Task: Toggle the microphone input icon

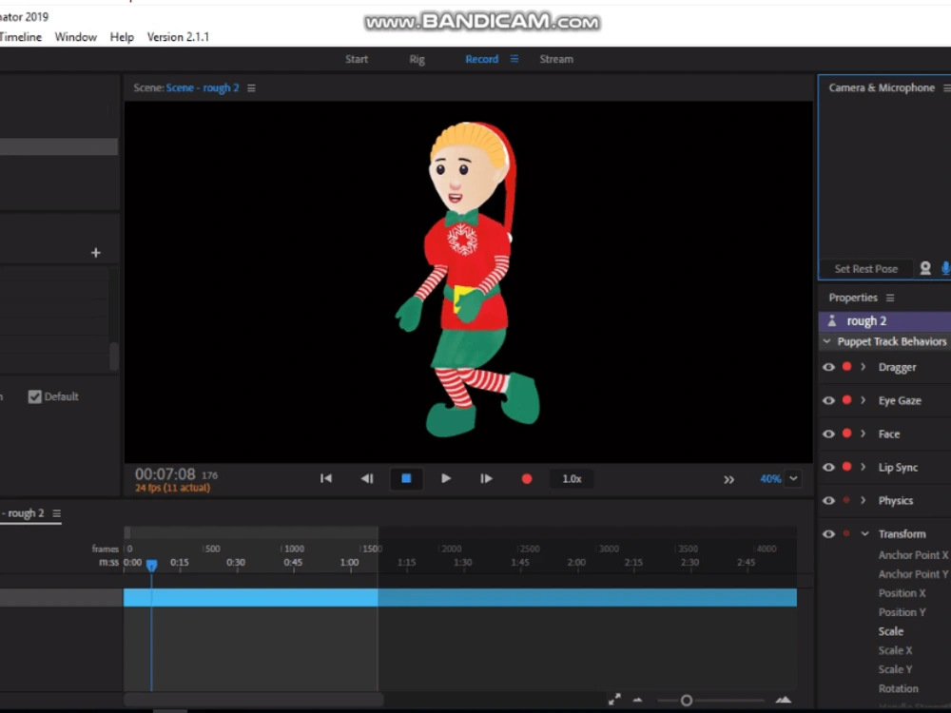Action: 945,268
